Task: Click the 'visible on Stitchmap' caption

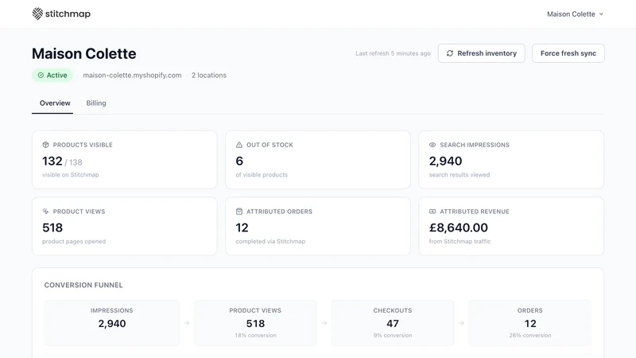Action: point(71,175)
